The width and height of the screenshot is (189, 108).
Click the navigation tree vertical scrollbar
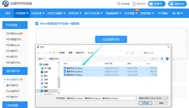(x=59, y=82)
